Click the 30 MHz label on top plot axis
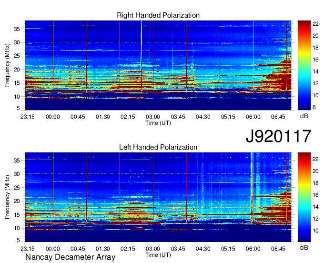Screen dimensions: 324x263 (x=17, y=42)
